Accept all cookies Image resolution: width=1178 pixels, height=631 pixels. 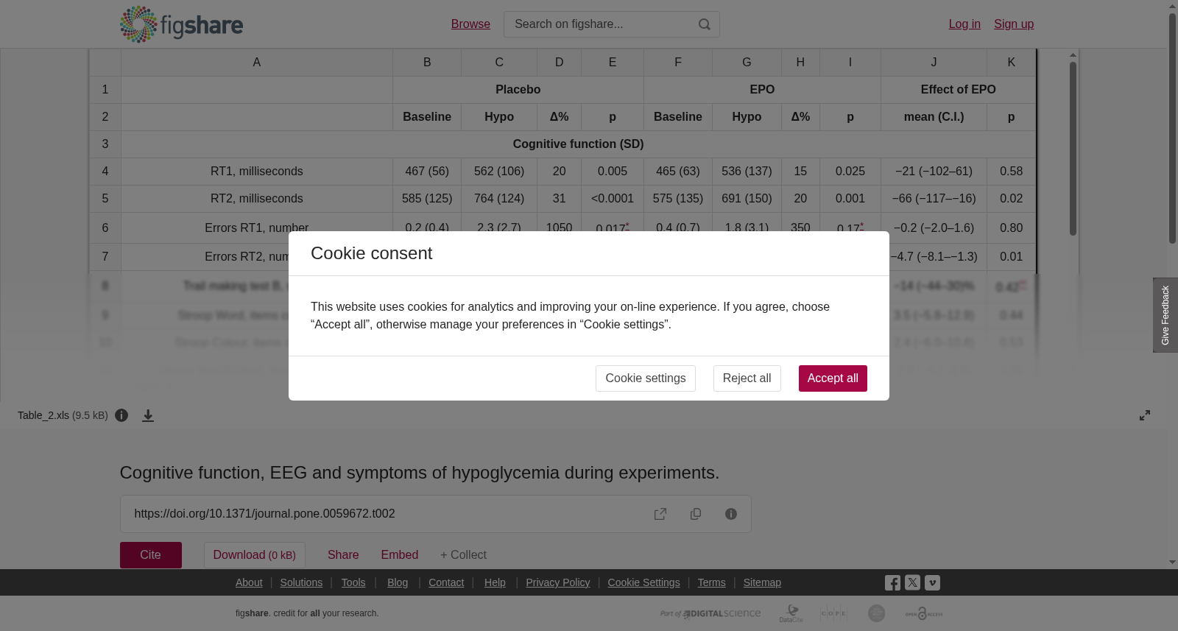(x=833, y=378)
